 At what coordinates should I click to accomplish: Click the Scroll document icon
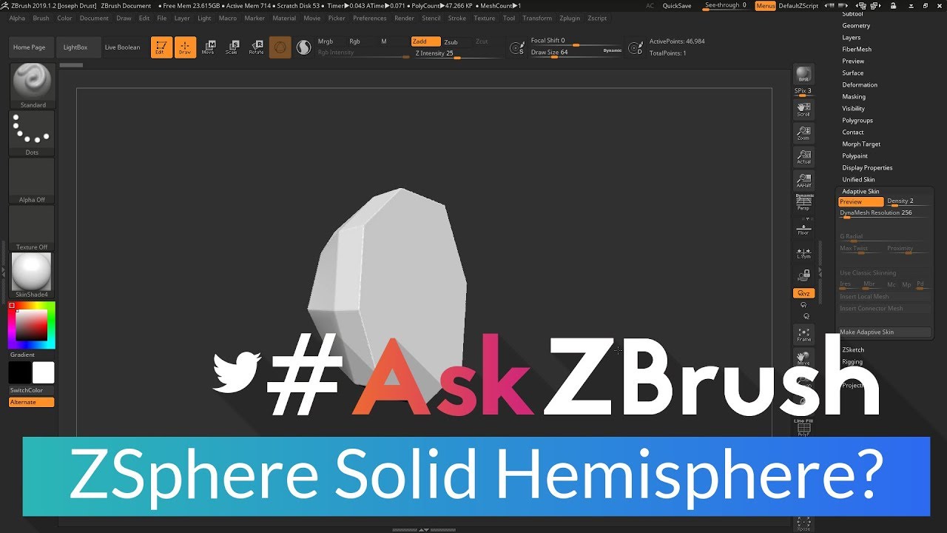pos(803,110)
